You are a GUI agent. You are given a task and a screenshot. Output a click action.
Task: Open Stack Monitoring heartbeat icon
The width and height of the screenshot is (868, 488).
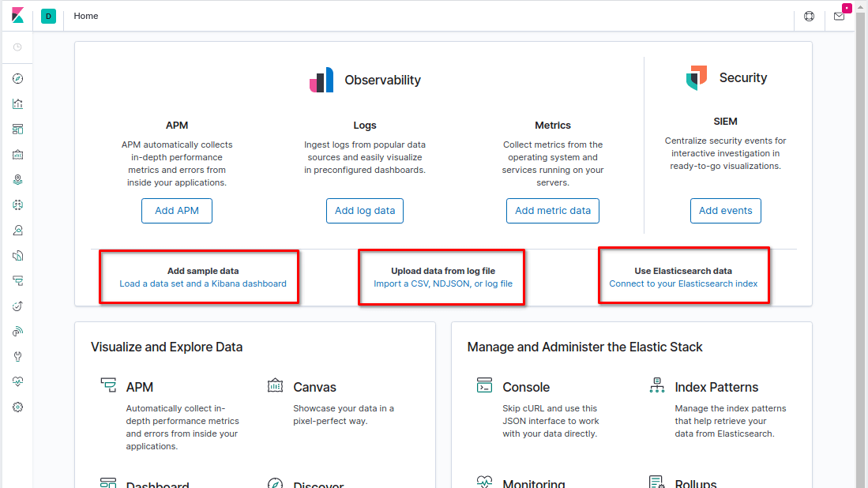17,381
